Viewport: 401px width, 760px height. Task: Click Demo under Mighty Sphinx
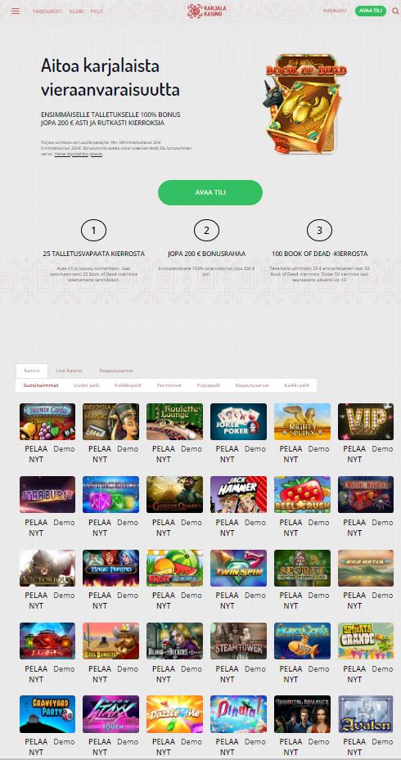click(x=318, y=449)
